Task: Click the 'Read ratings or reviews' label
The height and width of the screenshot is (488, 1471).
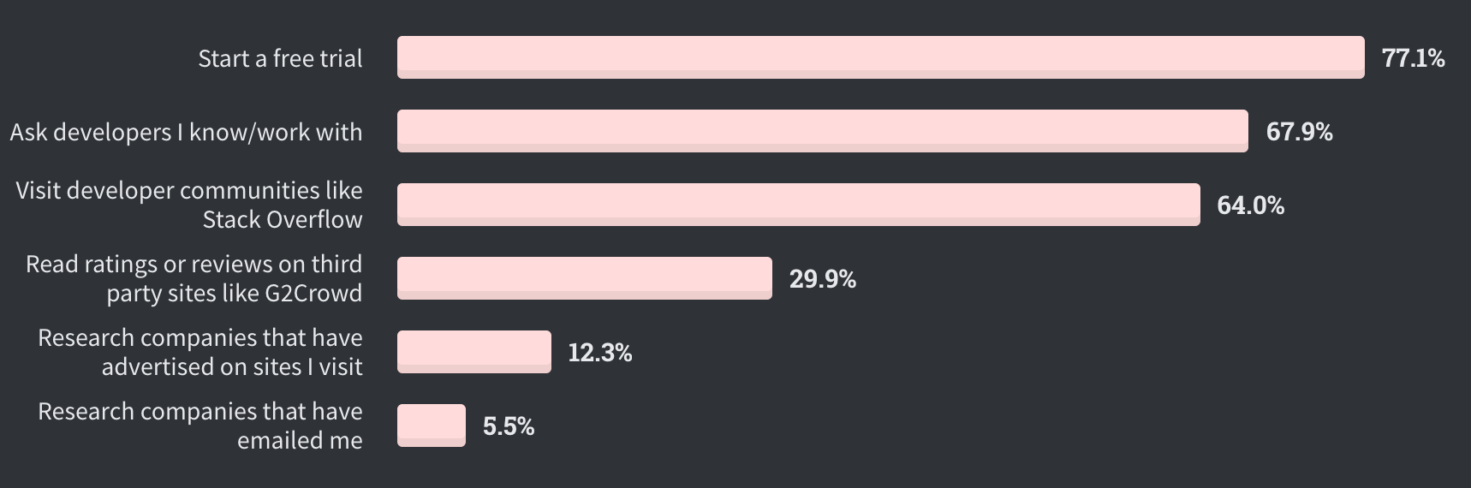Action: tap(194, 264)
